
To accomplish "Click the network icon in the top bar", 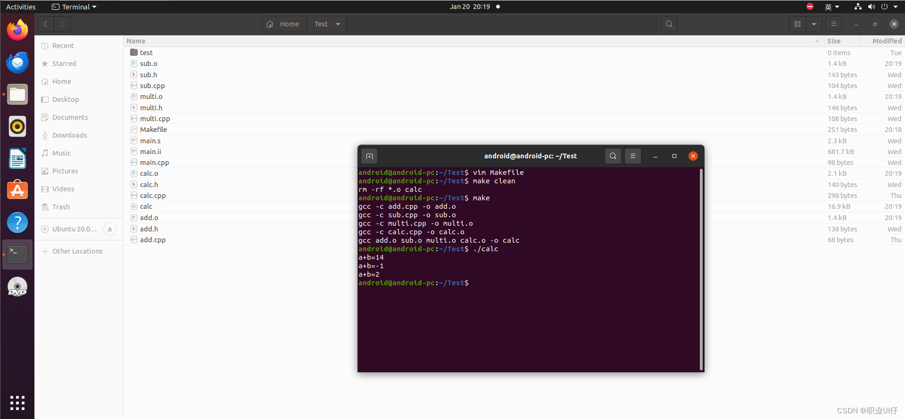I will (858, 7).
